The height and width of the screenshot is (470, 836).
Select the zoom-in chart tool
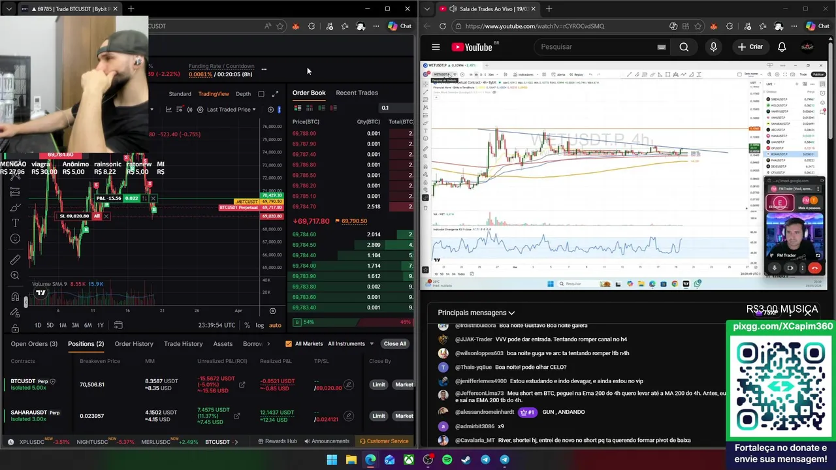pos(15,275)
